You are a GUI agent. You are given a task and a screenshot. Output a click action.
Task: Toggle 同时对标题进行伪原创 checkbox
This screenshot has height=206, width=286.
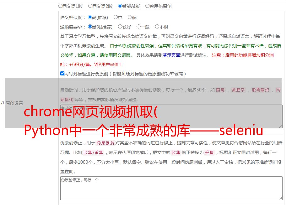62,74
